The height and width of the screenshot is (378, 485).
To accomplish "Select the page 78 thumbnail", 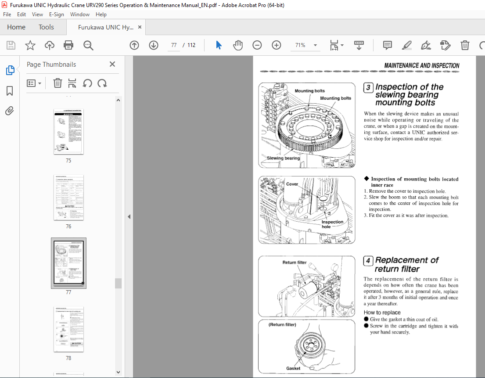I will click(68, 329).
